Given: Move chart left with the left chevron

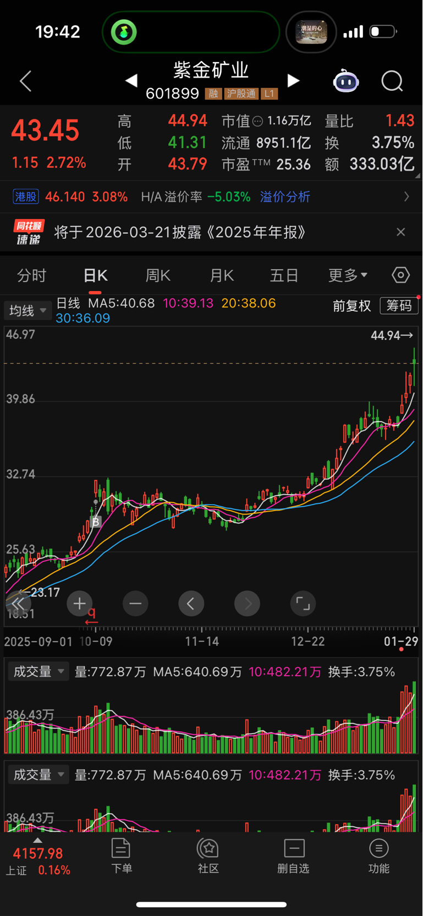Looking at the screenshot, I should coord(191,604).
